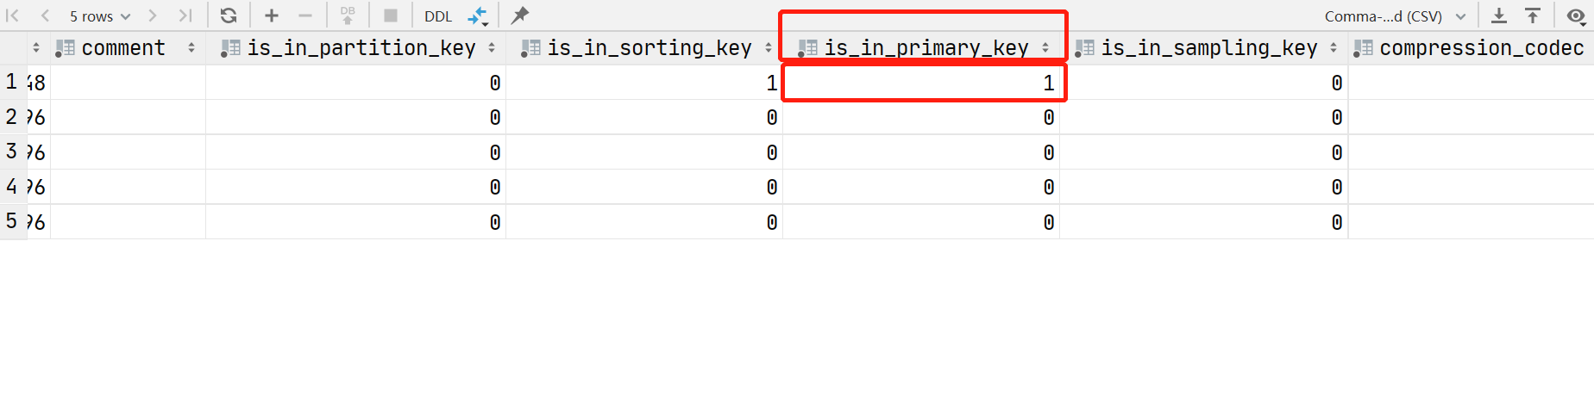The width and height of the screenshot is (1594, 402).
Task: Jump to the first page of results
Action: tap(13, 15)
